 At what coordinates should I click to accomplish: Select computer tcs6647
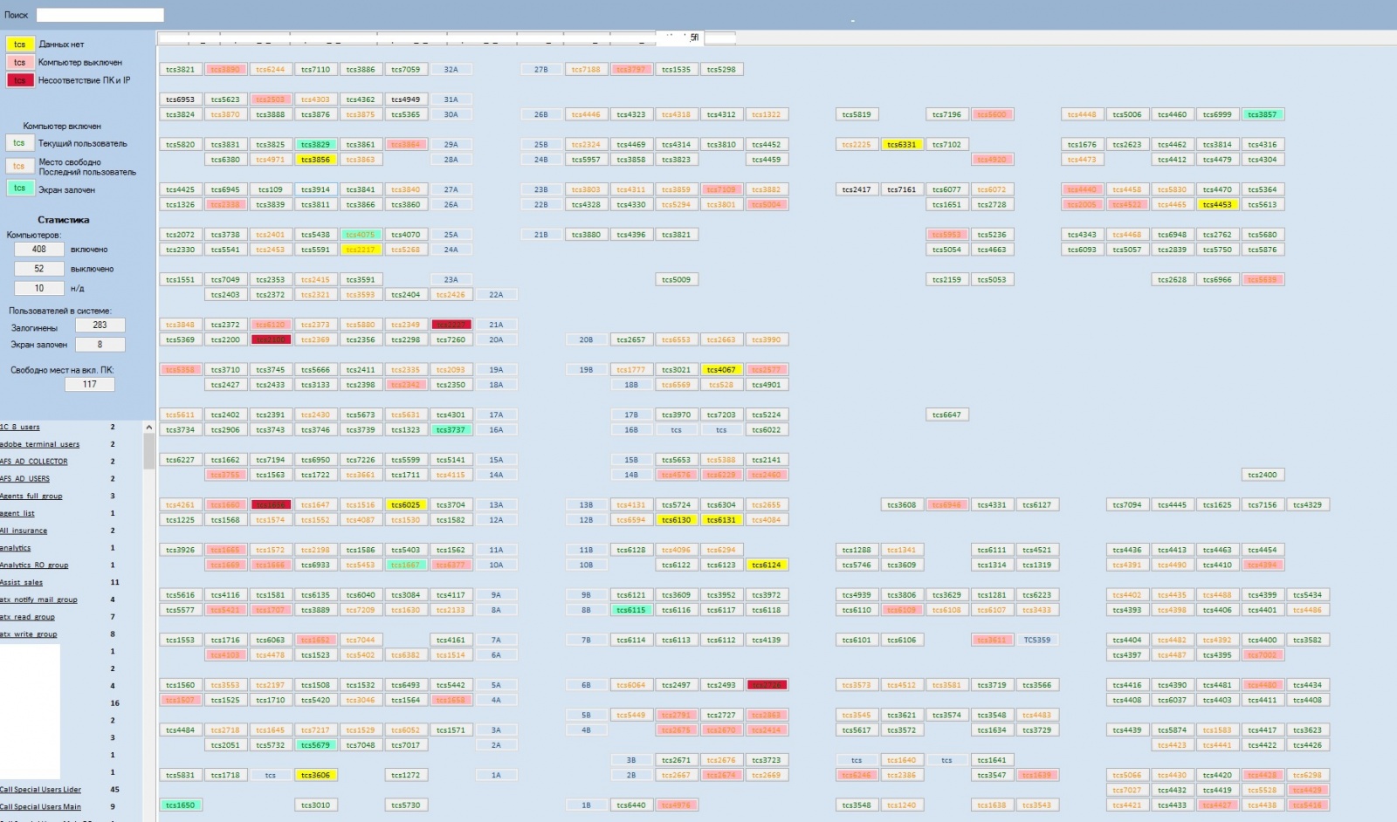[946, 415]
